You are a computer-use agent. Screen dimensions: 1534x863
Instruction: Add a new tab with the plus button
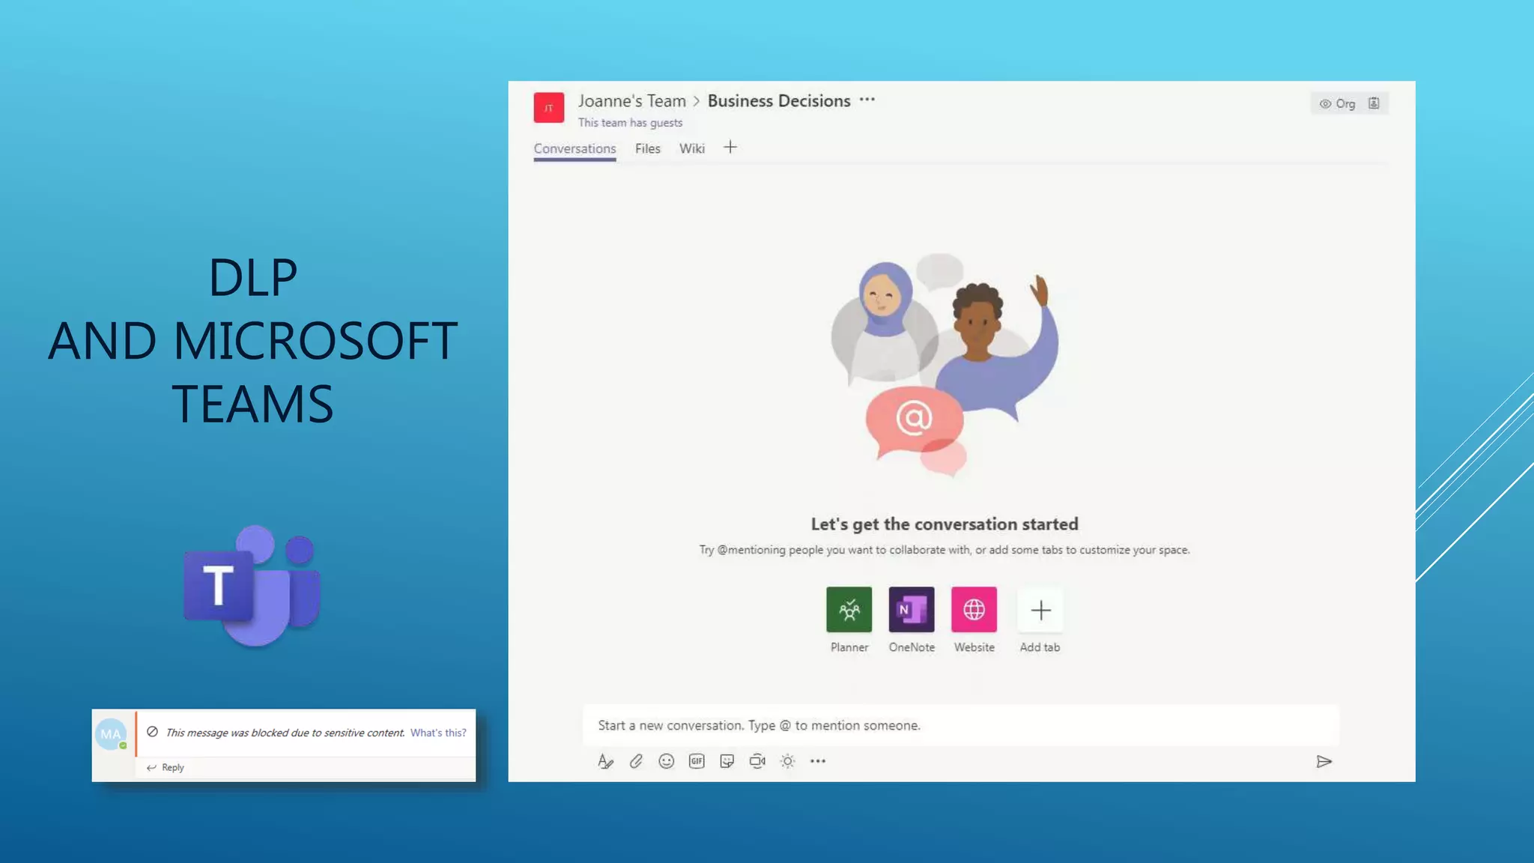point(730,148)
